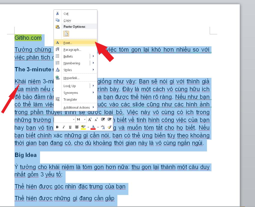Select the Format Painter brush icon

point(109,127)
